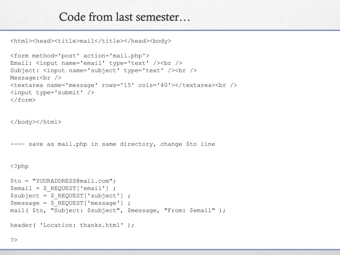Click the Email input field code line
The width and height of the screenshot is (340, 255).
[x=96, y=63]
